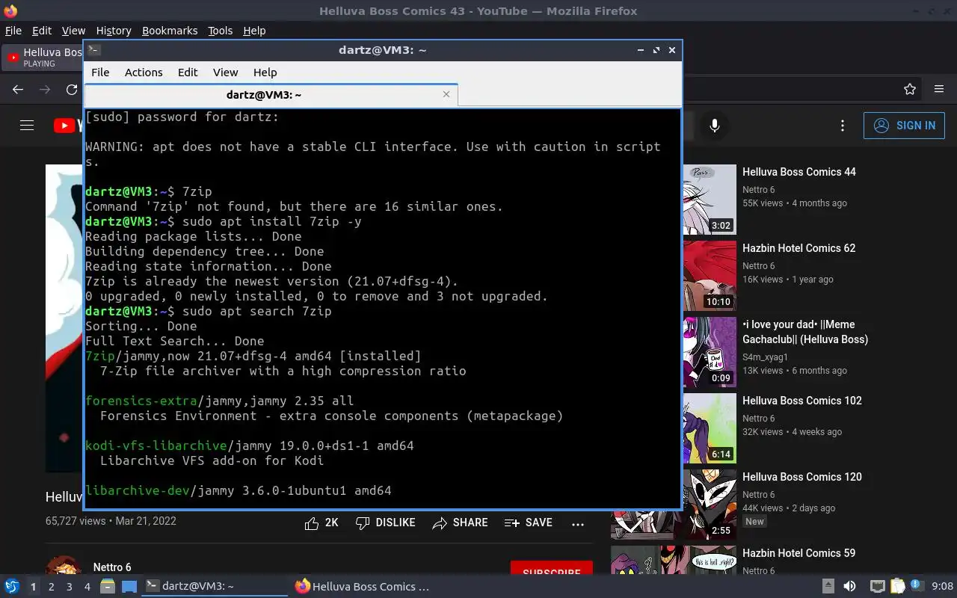957x598 pixels.
Task: Click the YouTube logo
Action: [x=68, y=126]
